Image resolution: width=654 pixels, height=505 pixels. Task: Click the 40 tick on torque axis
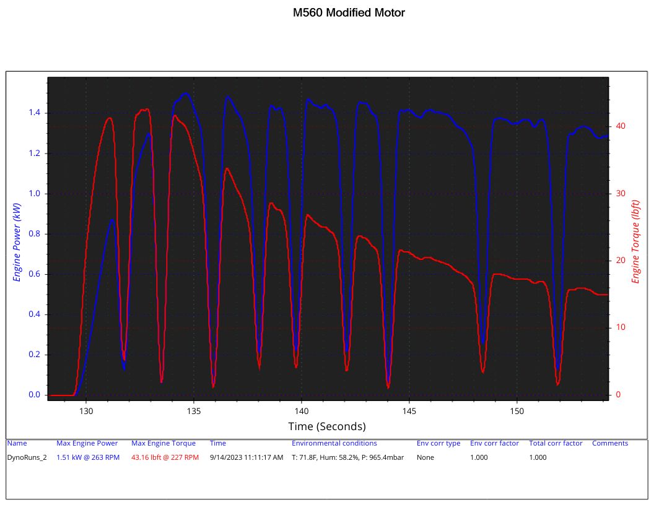pyautogui.click(x=621, y=126)
